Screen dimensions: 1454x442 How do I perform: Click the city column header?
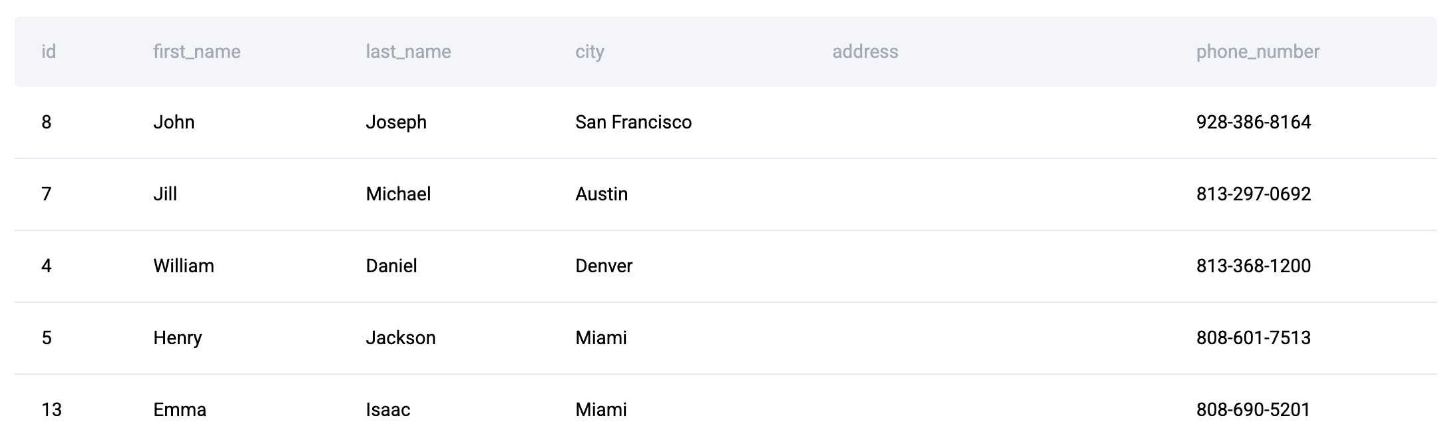click(590, 52)
